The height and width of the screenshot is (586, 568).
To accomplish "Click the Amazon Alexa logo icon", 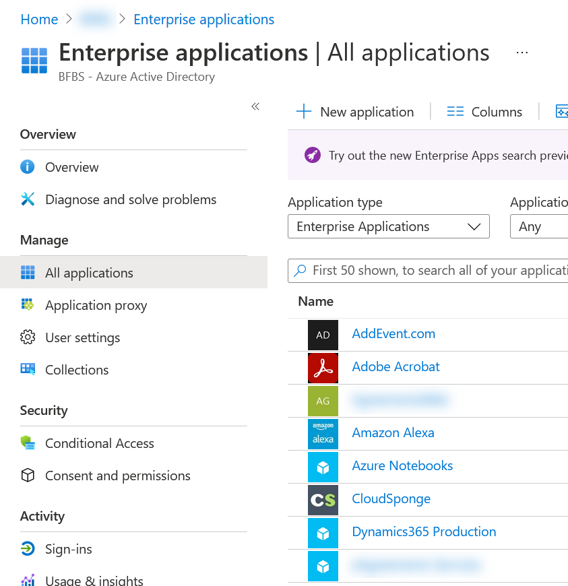I will [323, 434].
